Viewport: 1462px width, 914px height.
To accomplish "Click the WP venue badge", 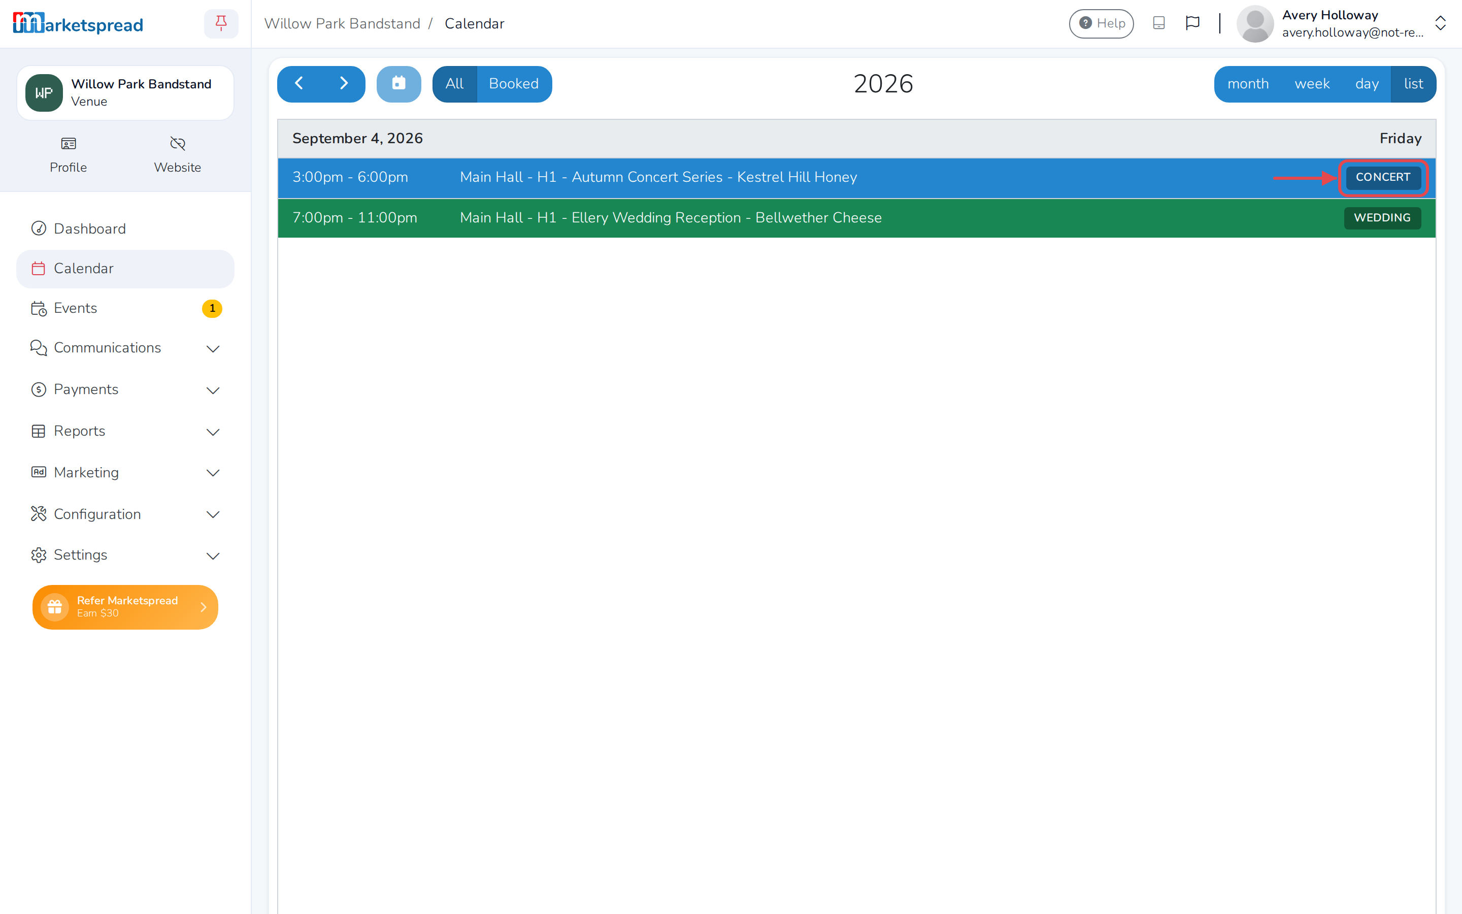I will coord(44,92).
